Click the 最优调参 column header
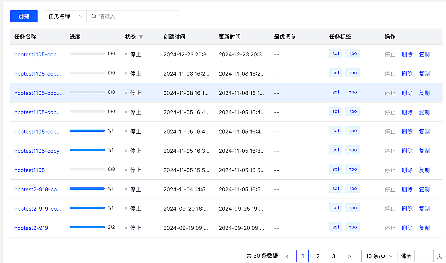The height and width of the screenshot is (263, 446). pyautogui.click(x=285, y=37)
